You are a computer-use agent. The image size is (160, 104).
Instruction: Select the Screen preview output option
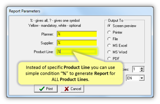(x=109, y=26)
